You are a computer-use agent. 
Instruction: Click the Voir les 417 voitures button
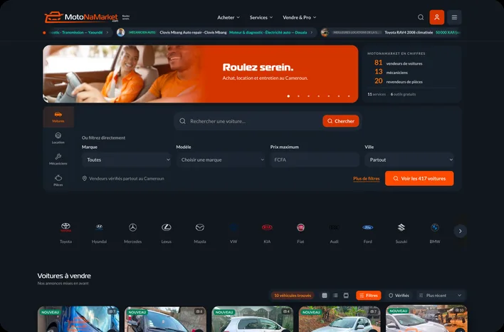coord(419,178)
